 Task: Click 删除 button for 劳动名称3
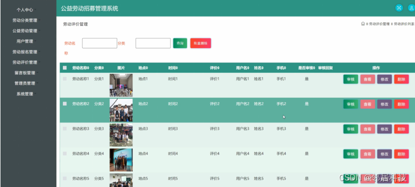[x=402, y=129]
